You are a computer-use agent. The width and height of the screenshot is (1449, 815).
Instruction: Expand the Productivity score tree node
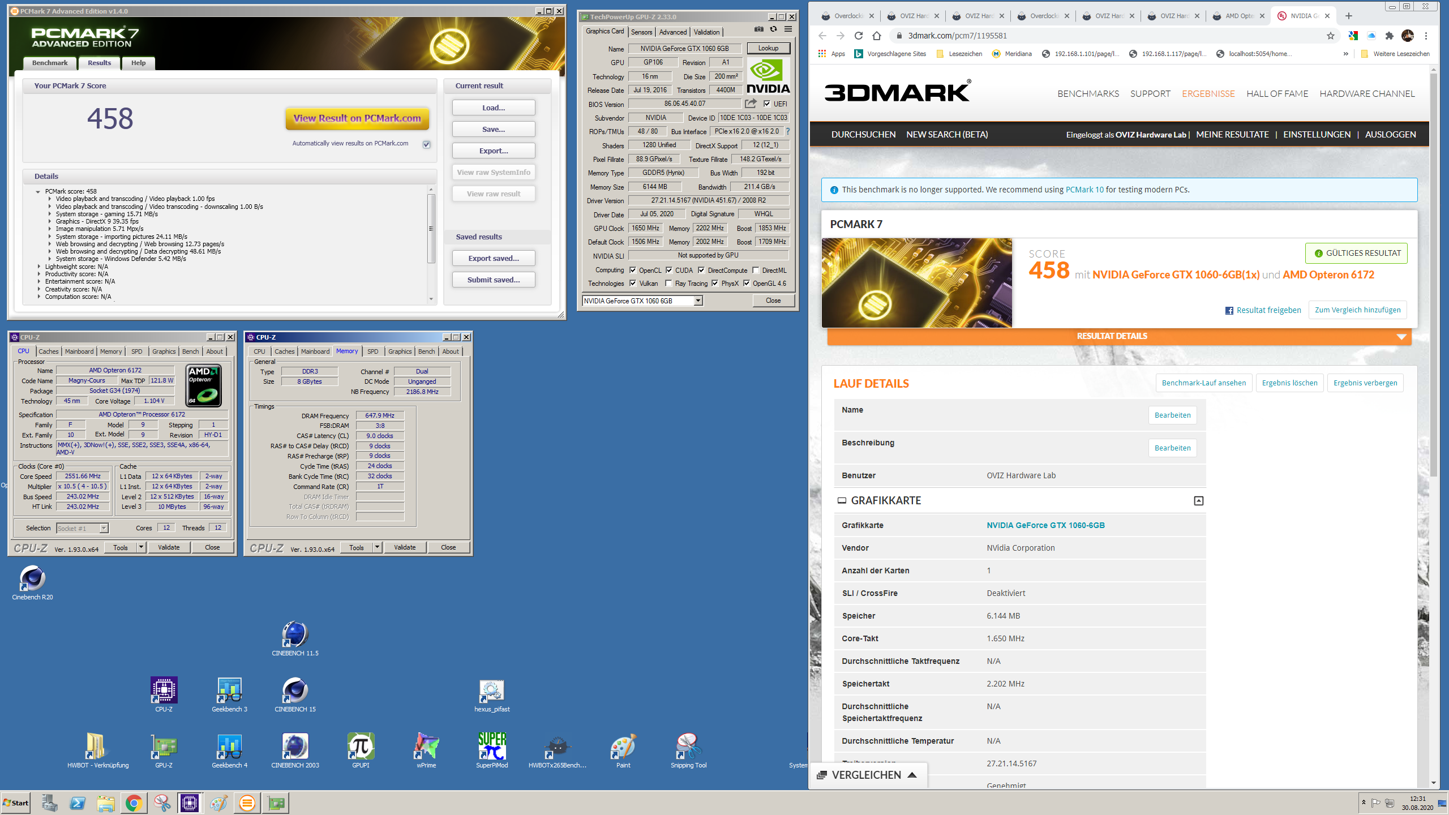[x=39, y=274]
